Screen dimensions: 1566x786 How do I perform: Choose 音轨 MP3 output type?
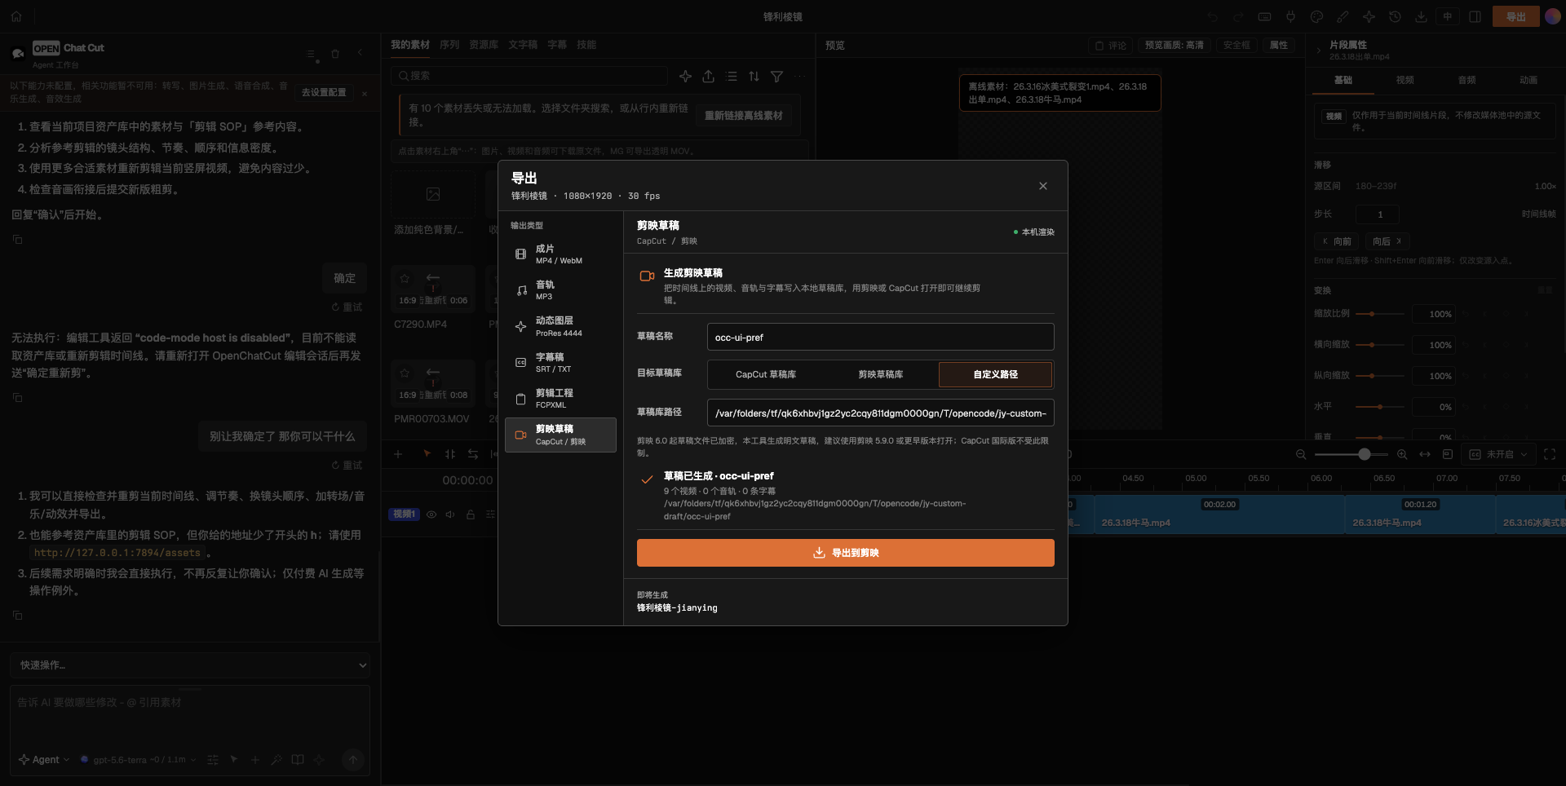point(560,290)
